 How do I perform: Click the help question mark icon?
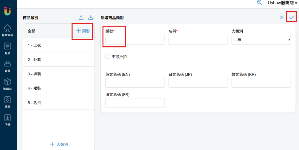click(259, 2)
